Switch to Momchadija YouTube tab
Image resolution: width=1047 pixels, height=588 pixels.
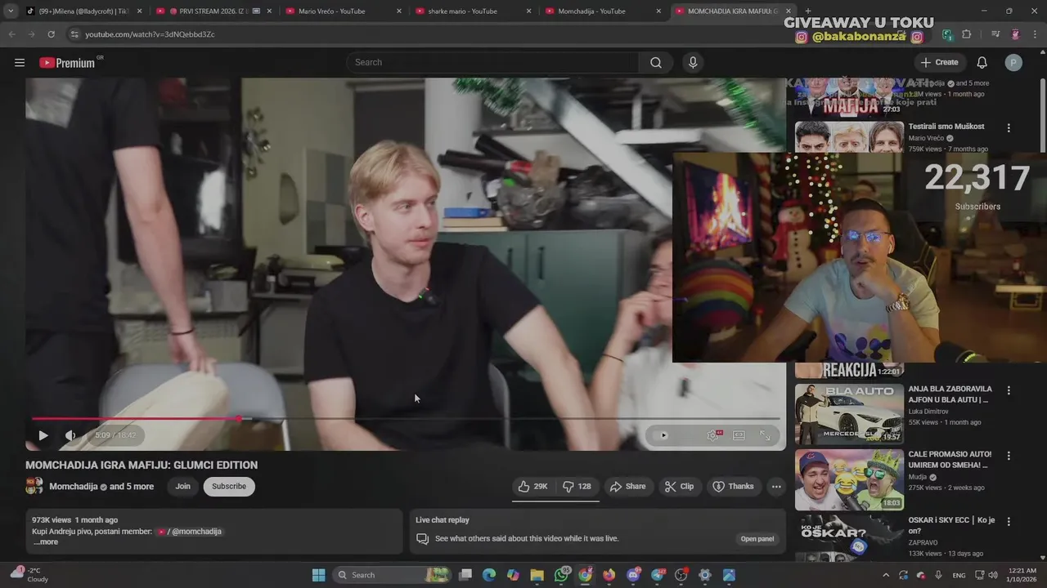(x=602, y=11)
